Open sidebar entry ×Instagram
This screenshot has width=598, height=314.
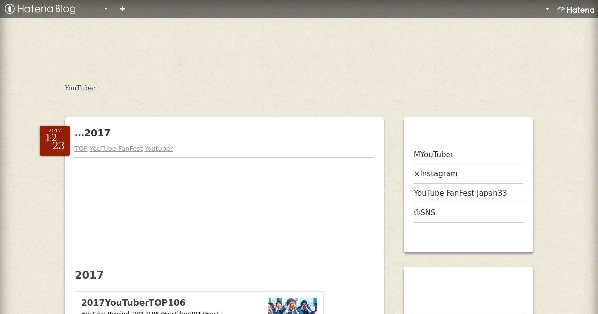[x=436, y=174]
